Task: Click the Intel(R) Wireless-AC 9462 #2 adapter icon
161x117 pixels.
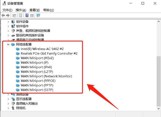Action: pyautogui.click(x=18, y=49)
